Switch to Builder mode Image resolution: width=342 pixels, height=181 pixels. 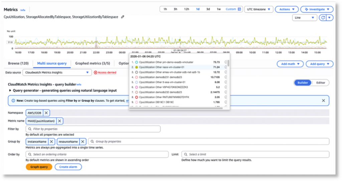tap(303, 82)
